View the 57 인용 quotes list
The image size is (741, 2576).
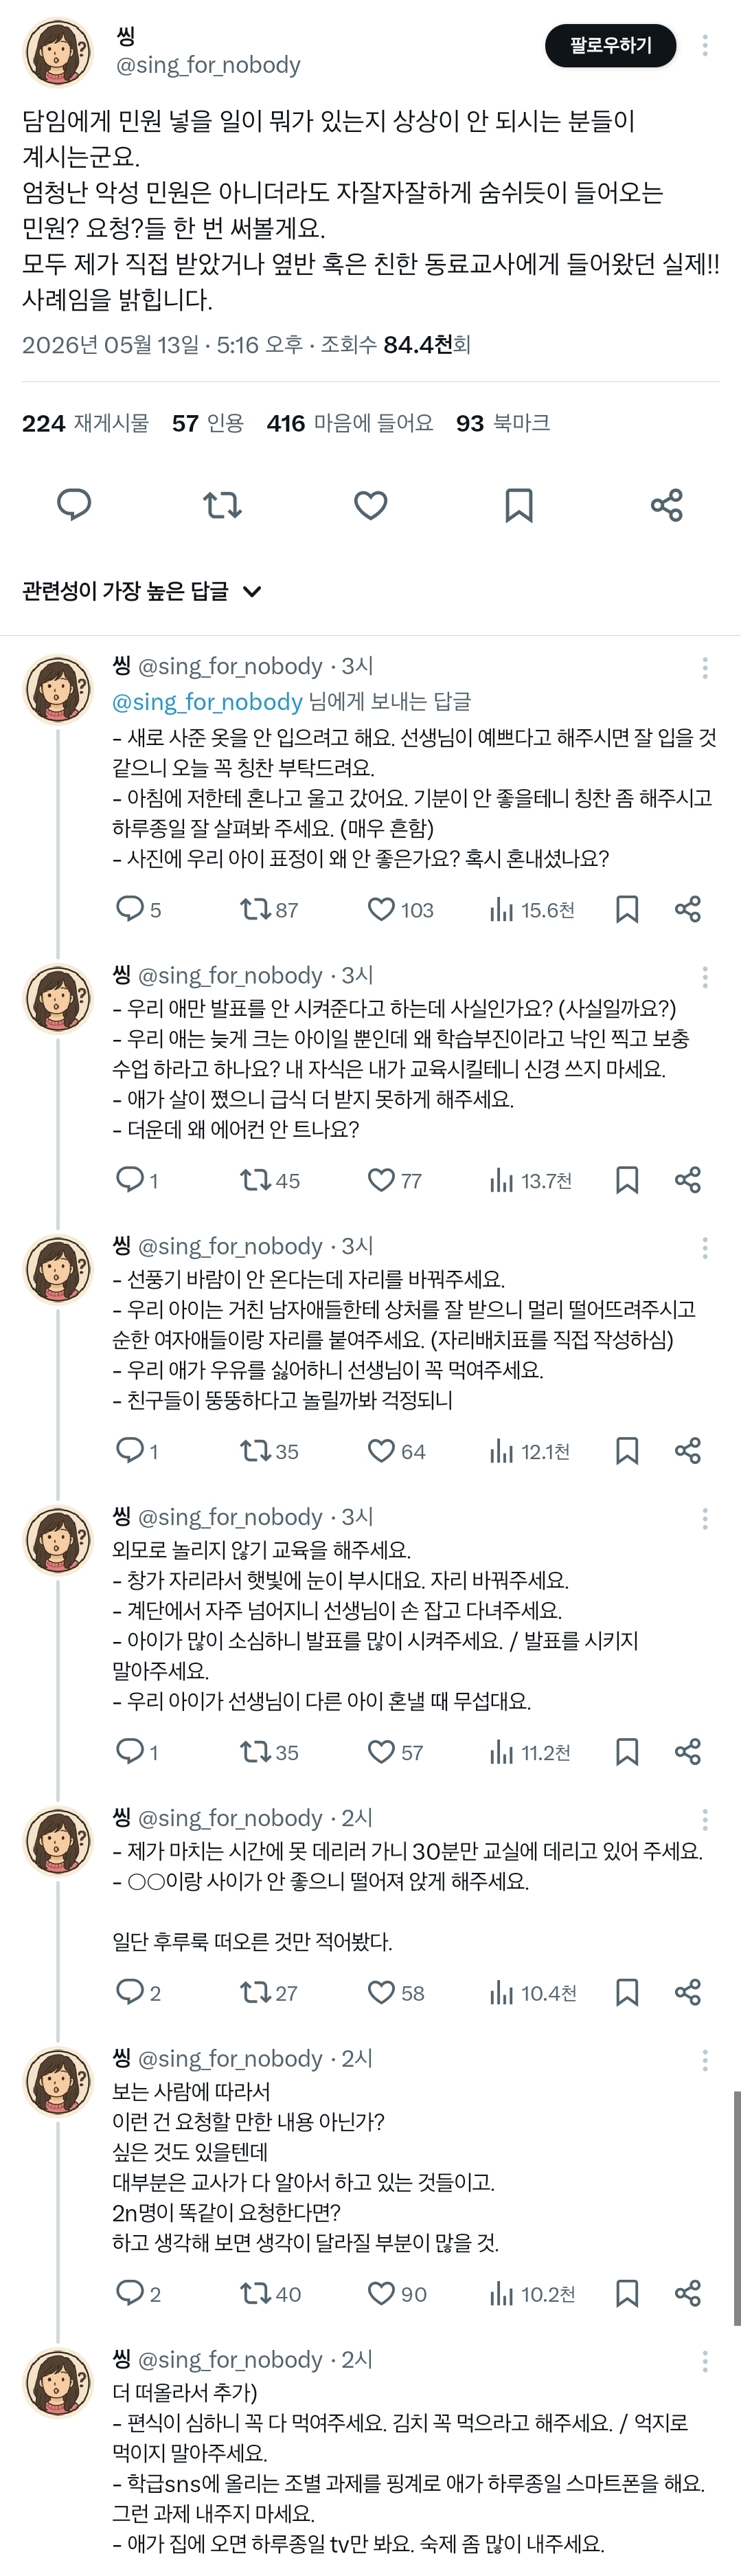pyautogui.click(x=207, y=423)
